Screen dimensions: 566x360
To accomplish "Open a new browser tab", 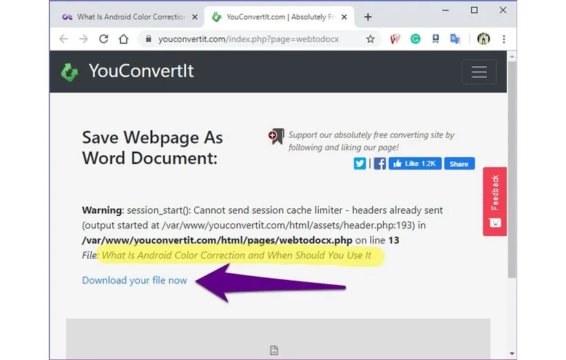I will coord(368,17).
